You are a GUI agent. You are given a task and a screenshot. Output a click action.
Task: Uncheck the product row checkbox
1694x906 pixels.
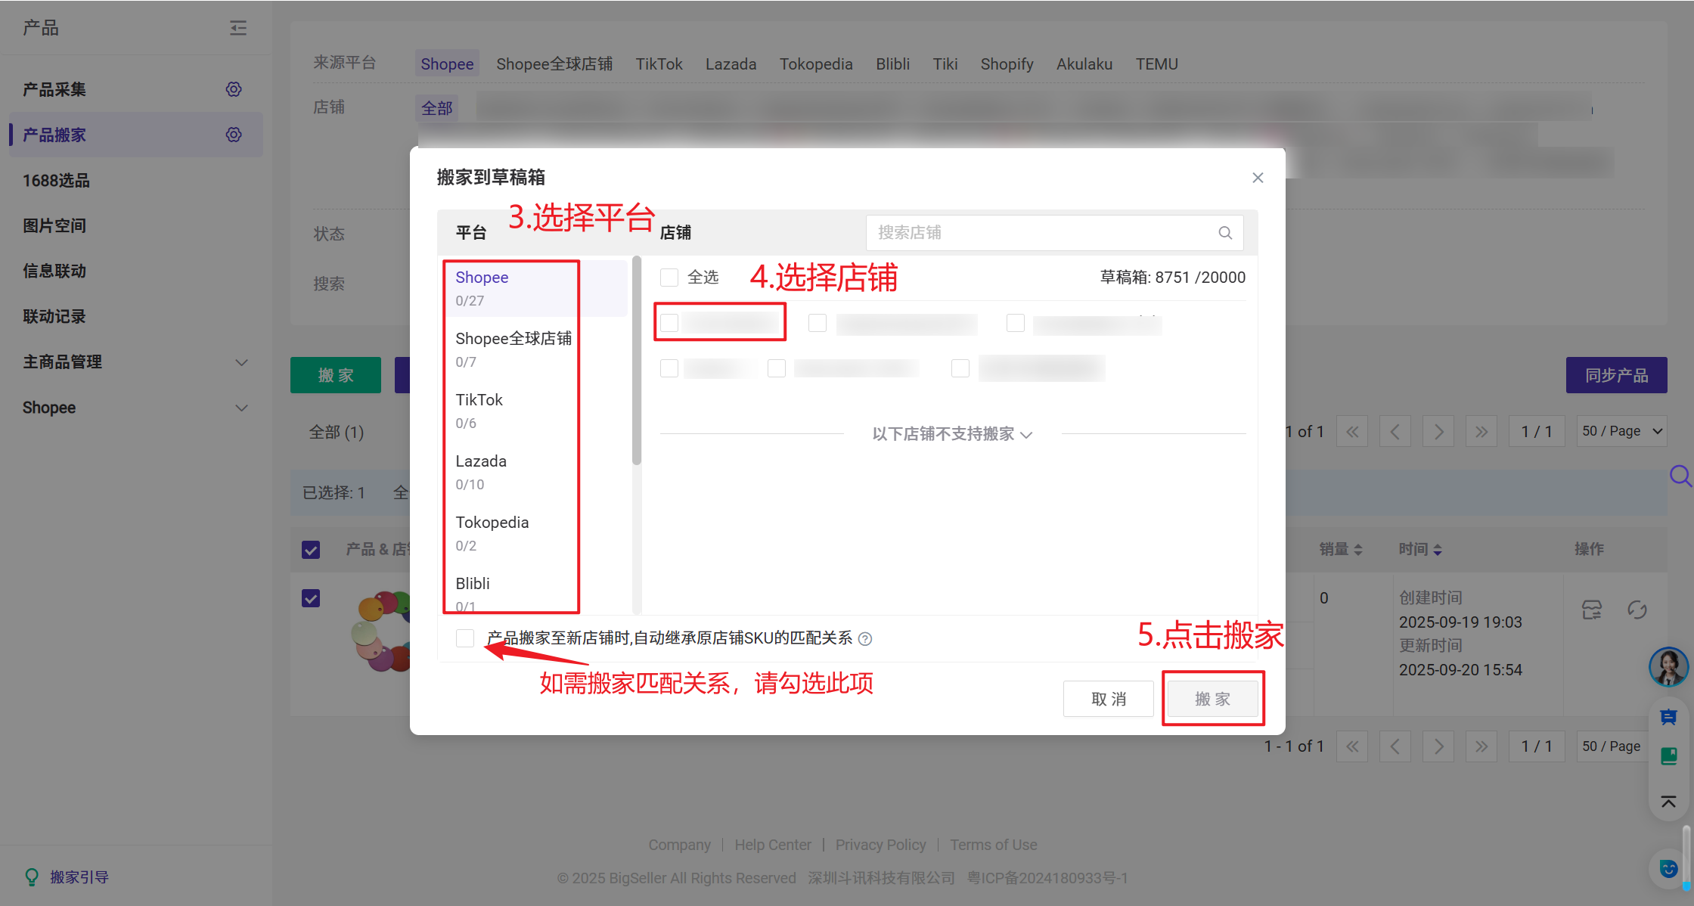click(311, 598)
